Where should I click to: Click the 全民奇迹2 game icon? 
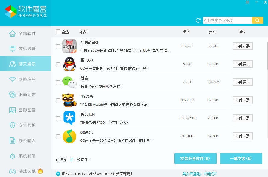pos(69,46)
